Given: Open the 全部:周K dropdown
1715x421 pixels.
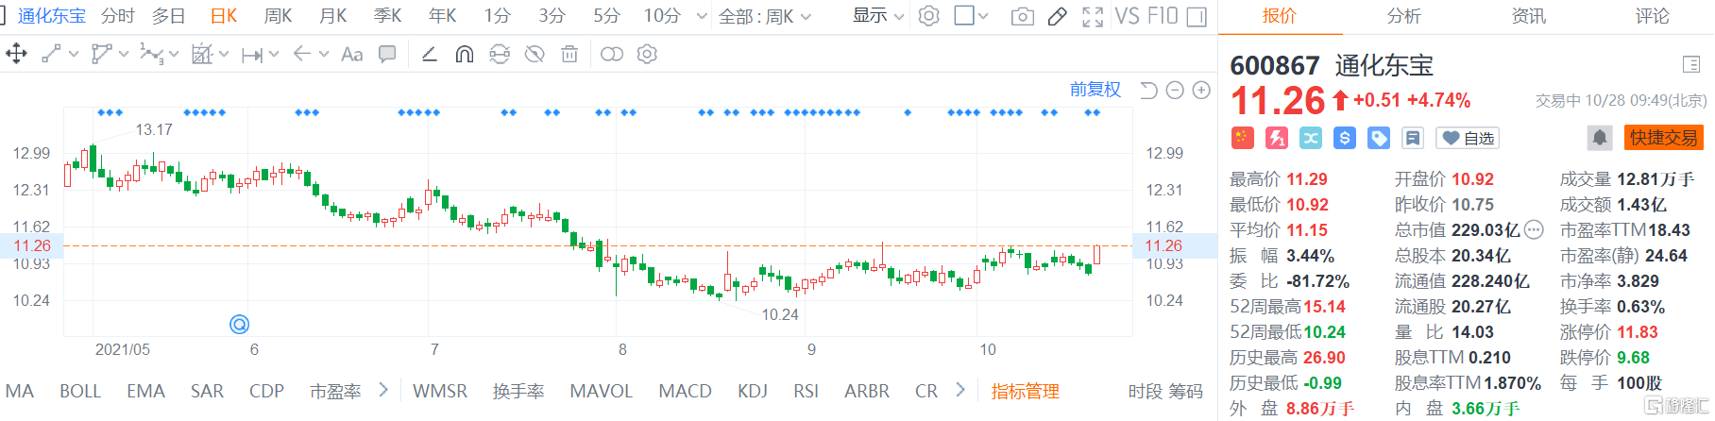Looking at the screenshot, I should pos(765,16).
